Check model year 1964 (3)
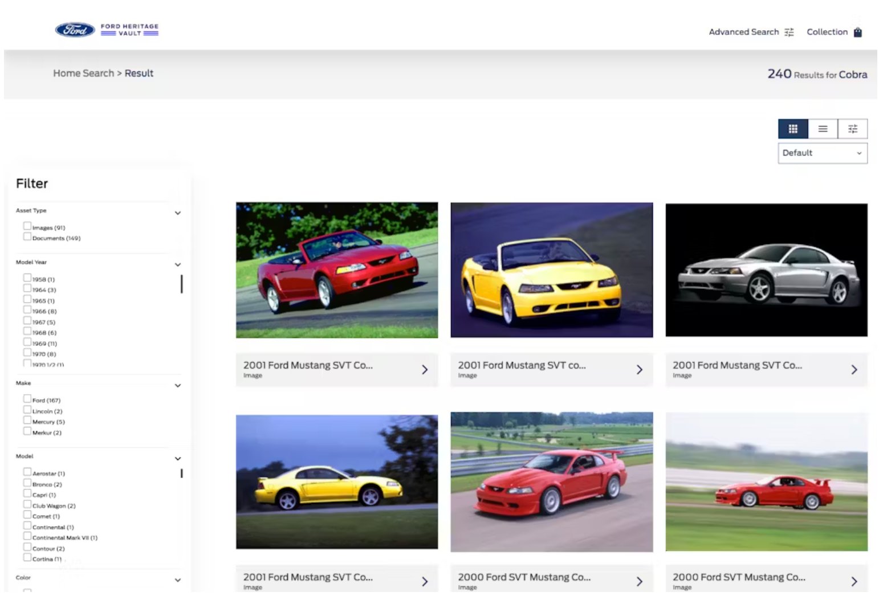The image size is (879, 596). [27, 288]
